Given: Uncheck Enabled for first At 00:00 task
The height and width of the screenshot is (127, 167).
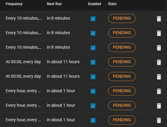Looking at the screenshot, I should (x=93, y=62).
